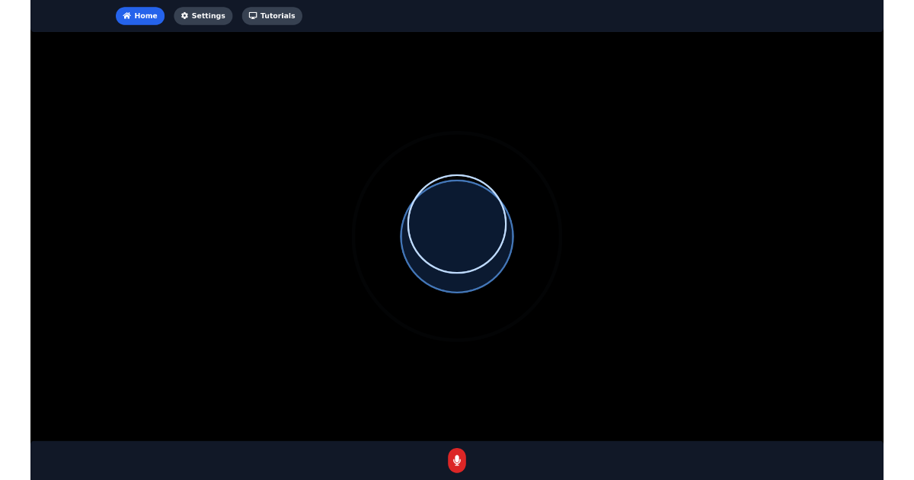
Task: Click the Settings pill button
Action: (203, 15)
